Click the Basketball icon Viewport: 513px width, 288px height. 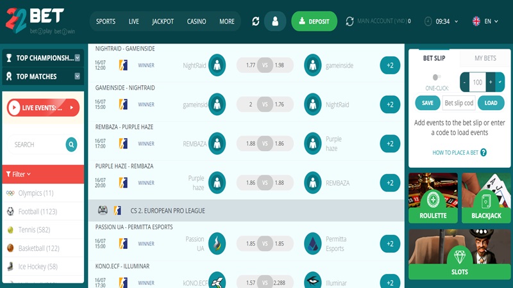tap(10, 248)
